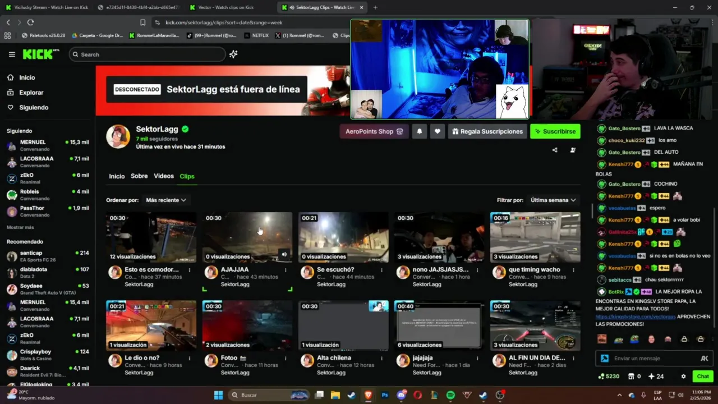The image size is (718, 404).
Task: Open the Inicio channel tab
Action: coord(117,176)
